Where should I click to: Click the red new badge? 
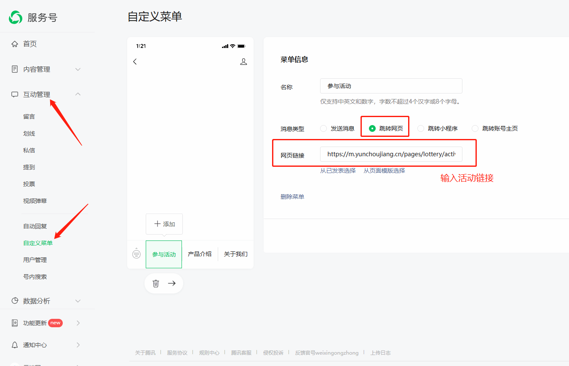tap(56, 323)
